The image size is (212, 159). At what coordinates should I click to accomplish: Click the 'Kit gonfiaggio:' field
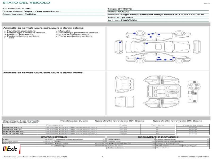196,146
